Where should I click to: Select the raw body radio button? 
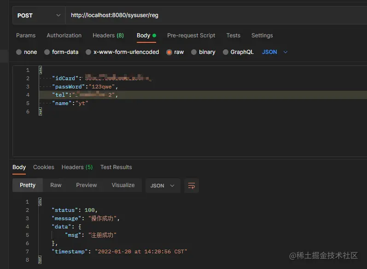169,52
